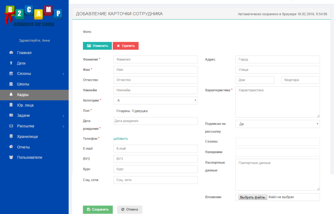Open the Подписан на рассылку dropdown

277,124
